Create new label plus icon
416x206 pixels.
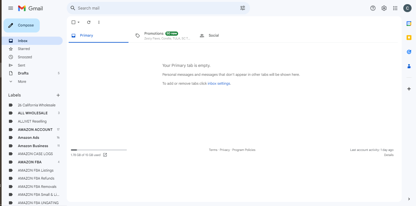[58, 95]
